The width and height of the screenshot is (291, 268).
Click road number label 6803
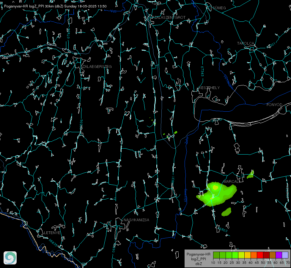point(222,229)
